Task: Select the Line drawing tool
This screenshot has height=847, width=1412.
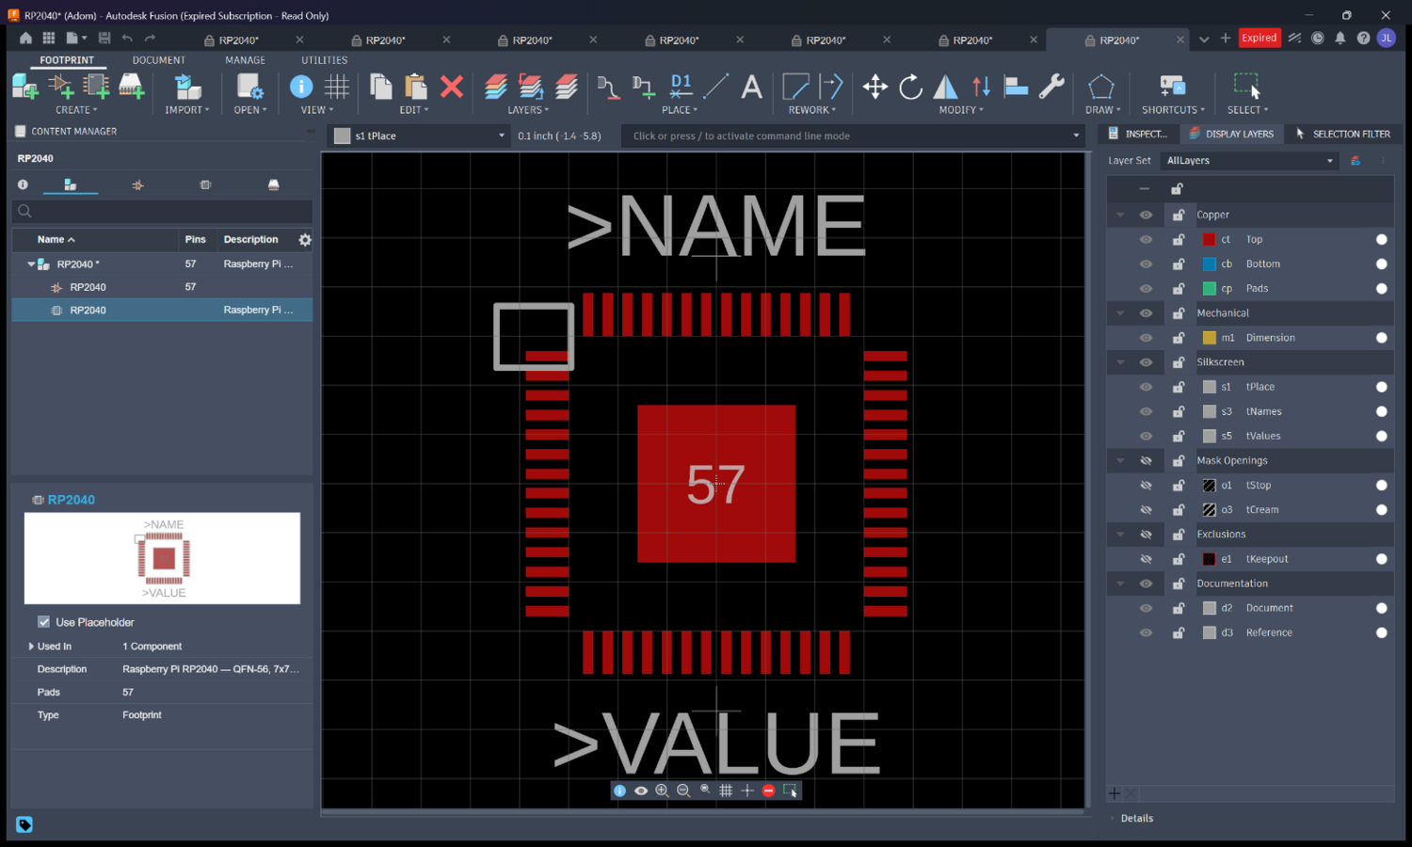Action: [715, 87]
